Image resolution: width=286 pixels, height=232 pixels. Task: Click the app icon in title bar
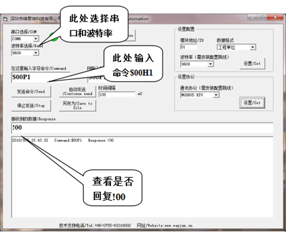tap(5, 19)
